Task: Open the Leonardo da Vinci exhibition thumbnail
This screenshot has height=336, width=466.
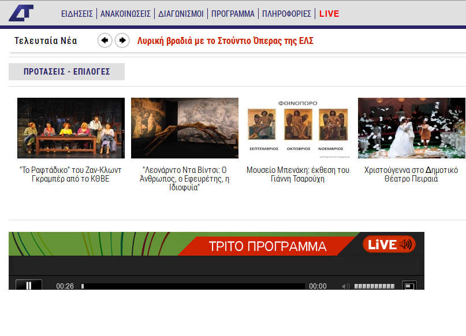Action: click(x=185, y=128)
